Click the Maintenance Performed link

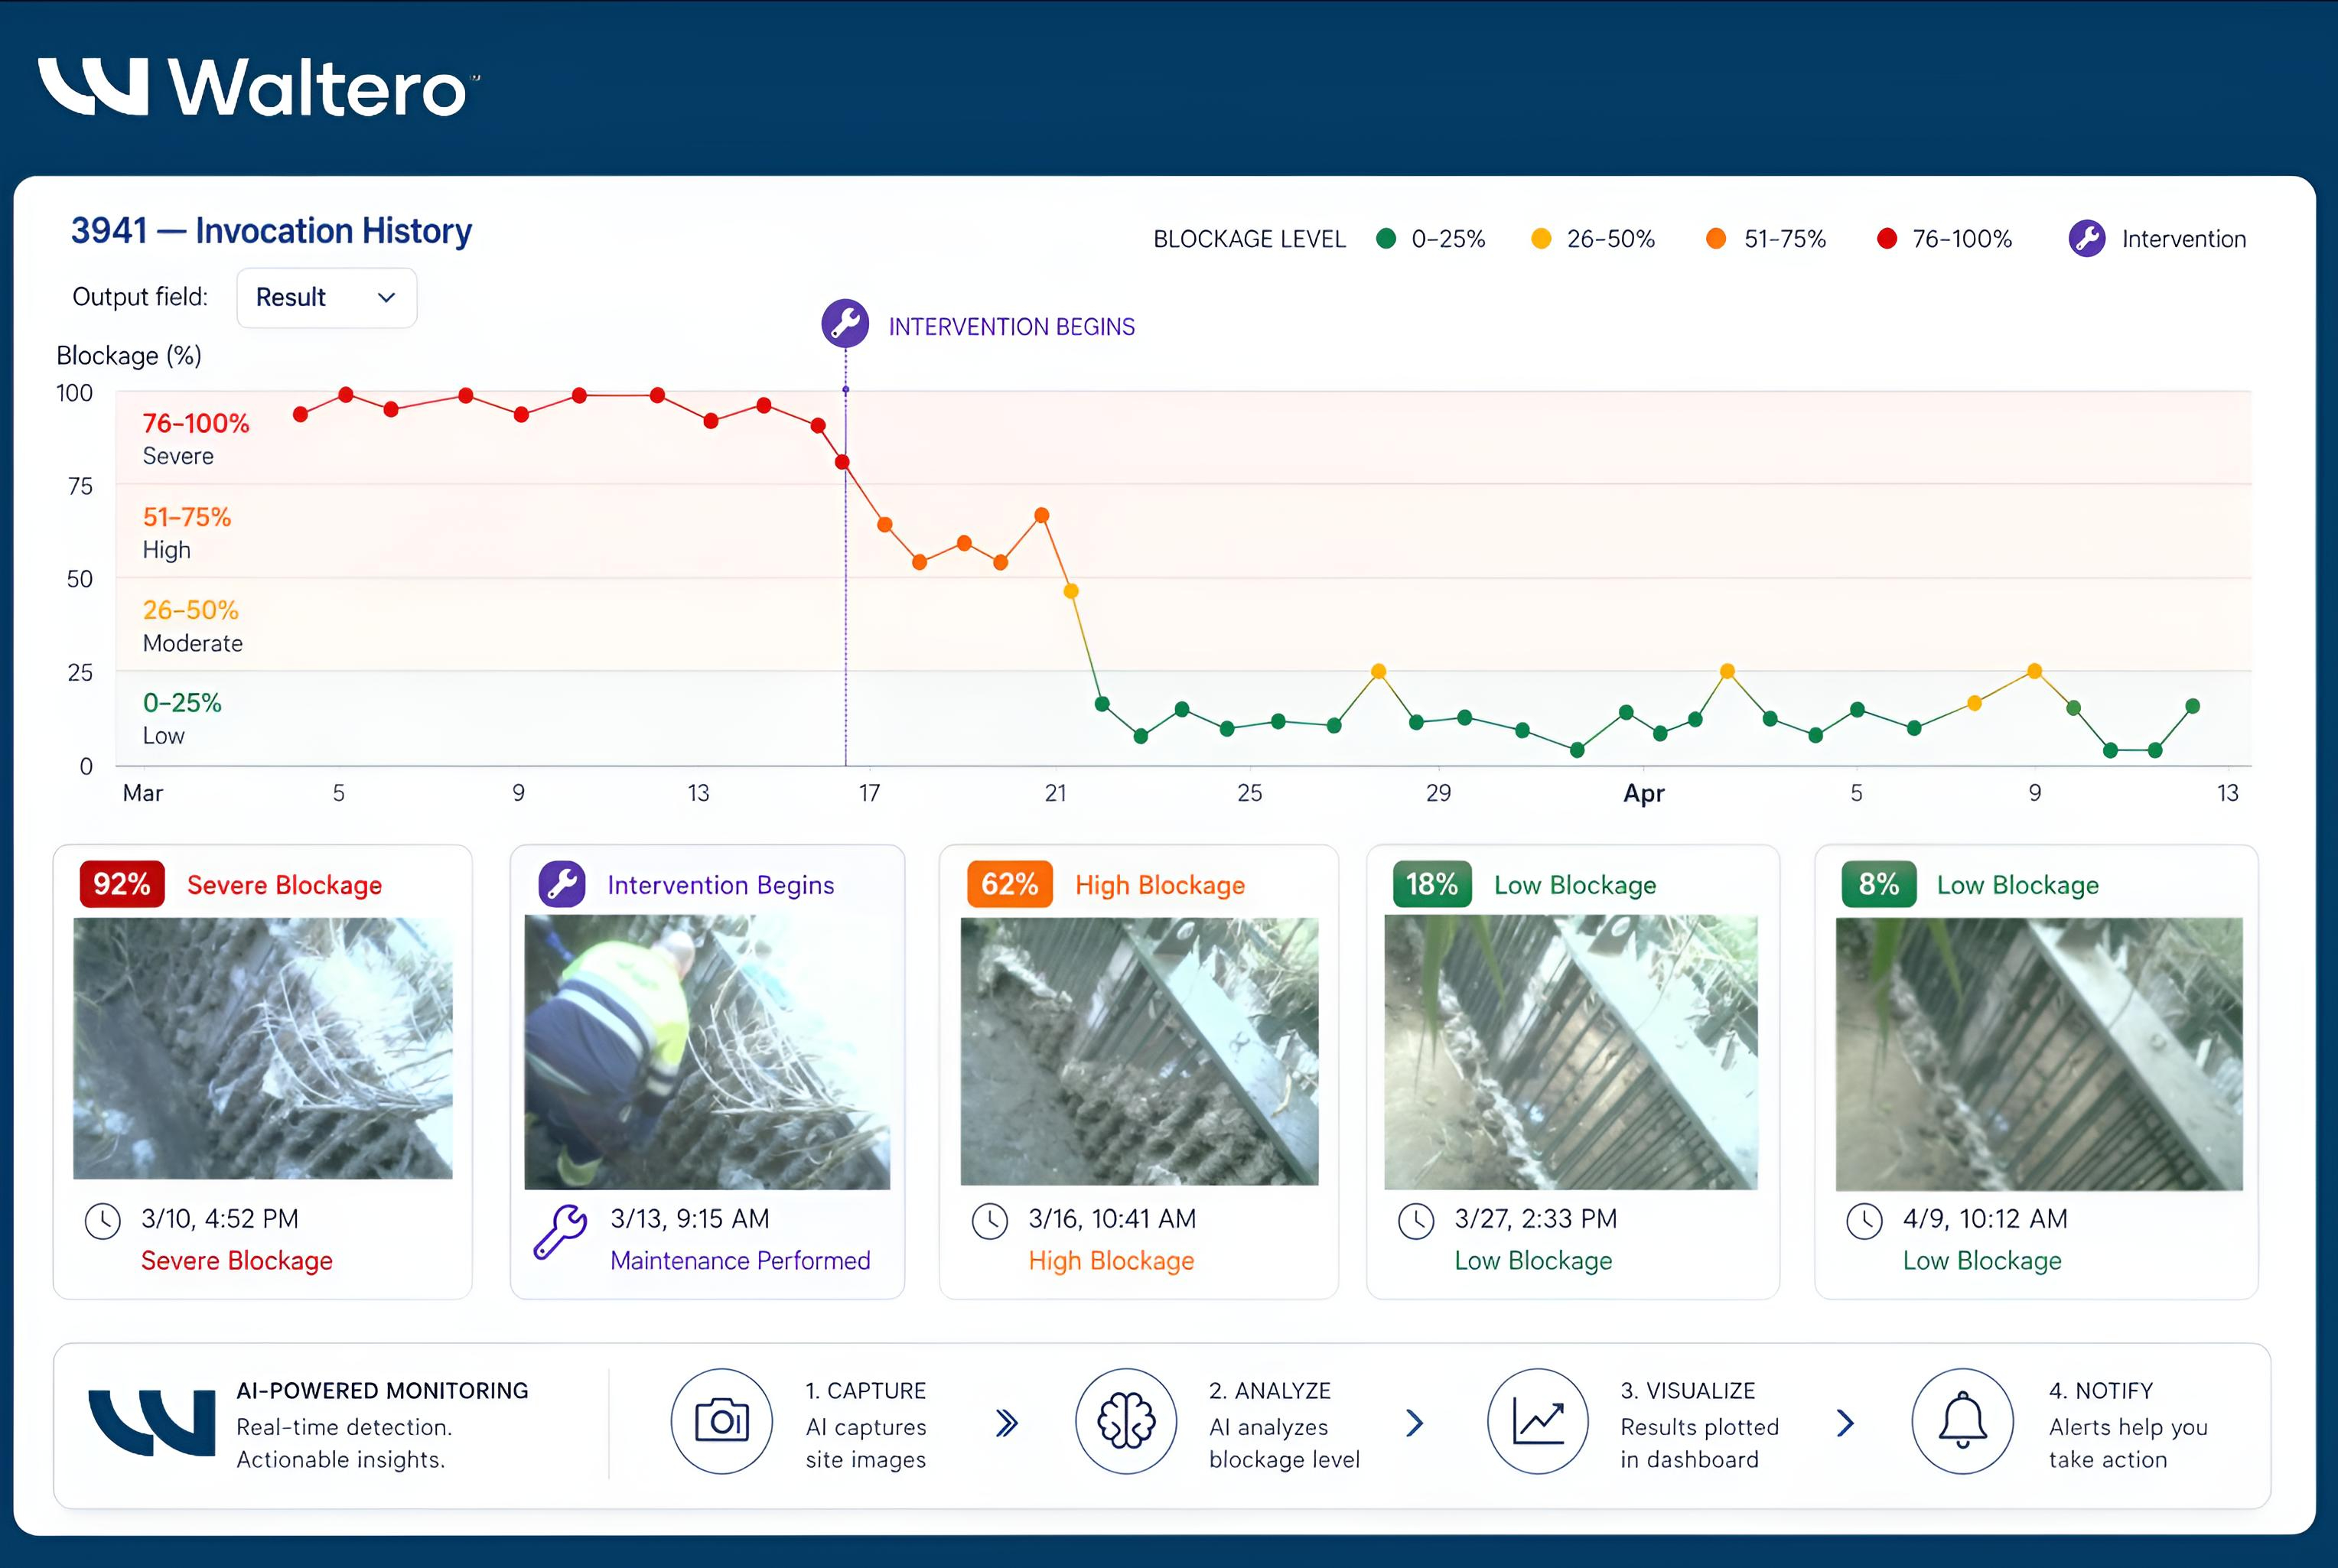click(740, 1261)
